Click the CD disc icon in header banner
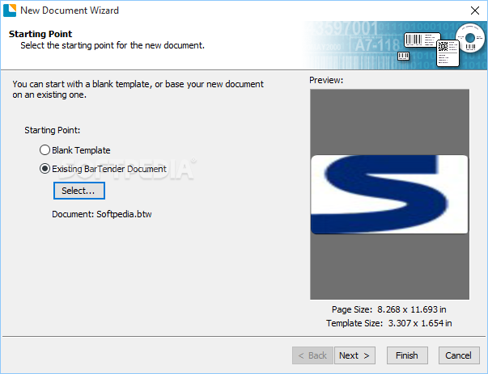488x374 pixels. coord(470,38)
